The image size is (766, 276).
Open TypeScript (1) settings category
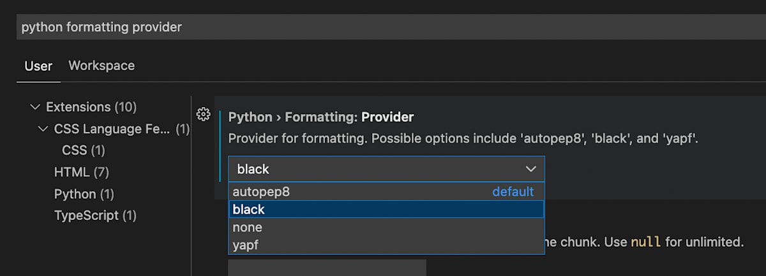point(96,215)
